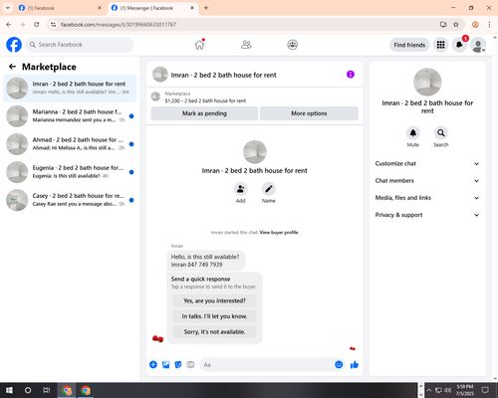Open the emoji picker in message box

pos(339,365)
